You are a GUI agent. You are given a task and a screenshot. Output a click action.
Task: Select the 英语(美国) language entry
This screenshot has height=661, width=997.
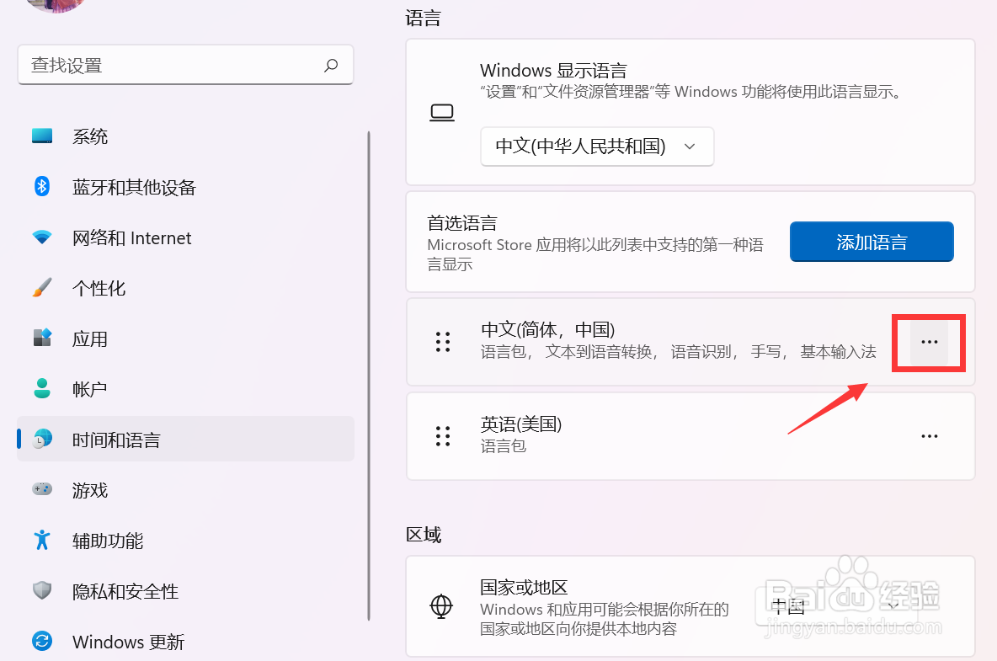click(690, 437)
